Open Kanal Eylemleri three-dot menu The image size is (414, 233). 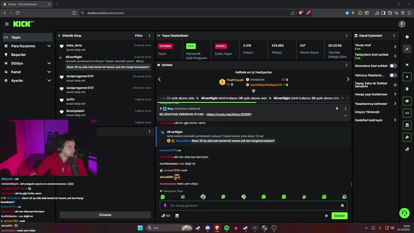point(394,36)
